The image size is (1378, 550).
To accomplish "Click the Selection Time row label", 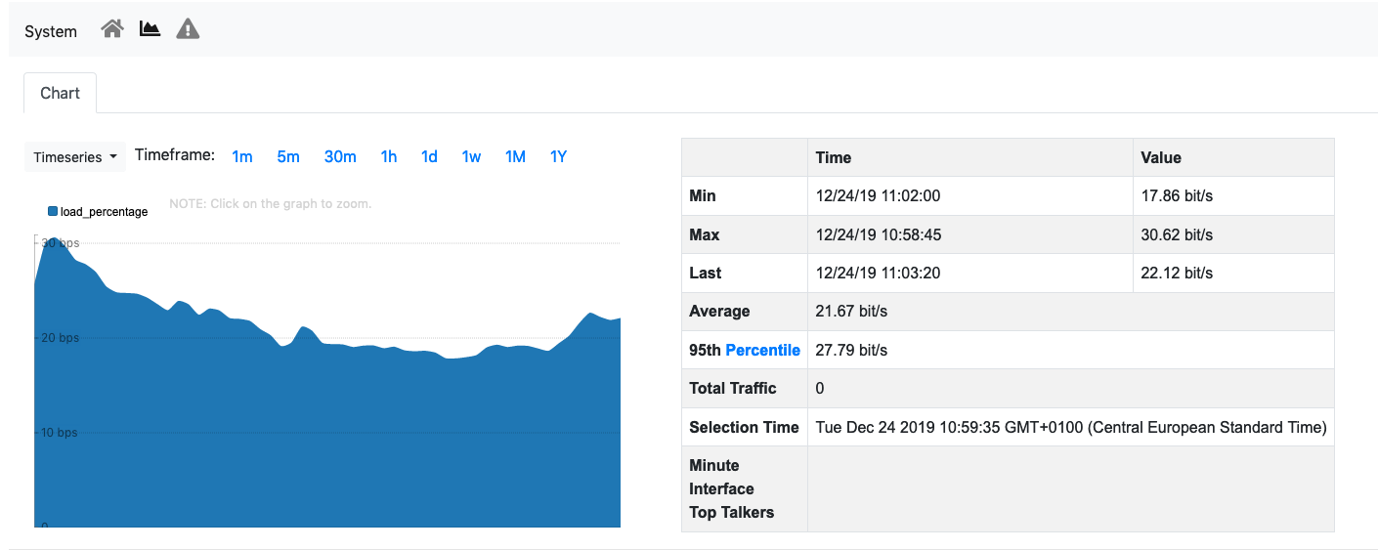I will (x=744, y=427).
